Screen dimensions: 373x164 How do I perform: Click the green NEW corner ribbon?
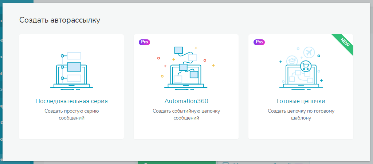click(x=344, y=43)
